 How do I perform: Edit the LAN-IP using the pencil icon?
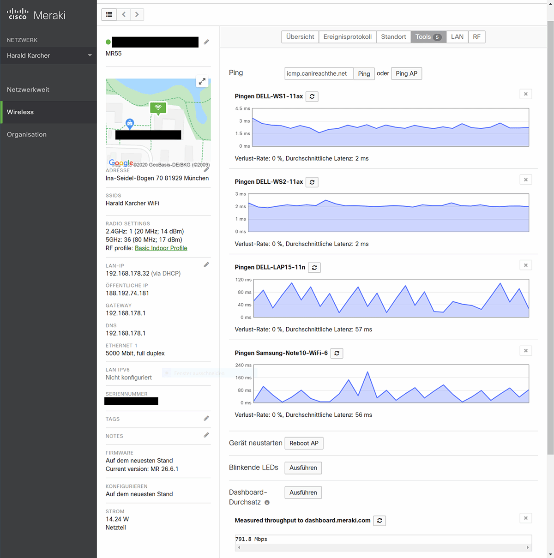click(206, 264)
